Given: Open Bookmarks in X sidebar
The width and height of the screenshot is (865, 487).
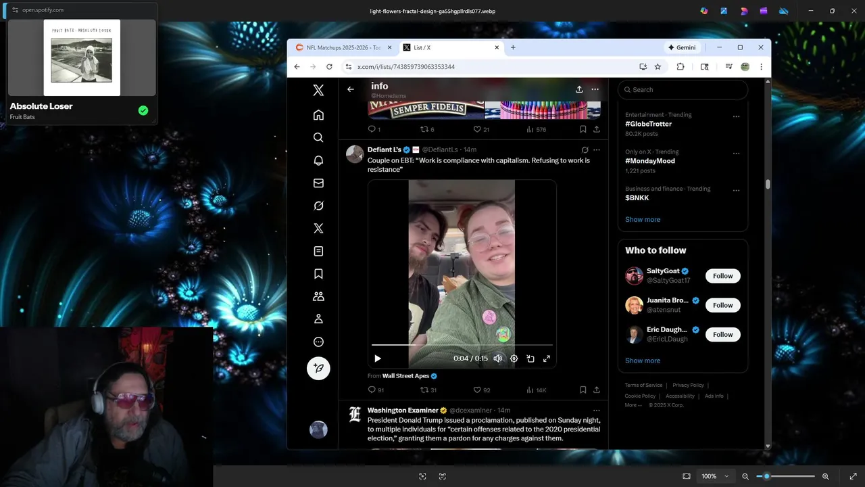Looking at the screenshot, I should click(x=318, y=274).
